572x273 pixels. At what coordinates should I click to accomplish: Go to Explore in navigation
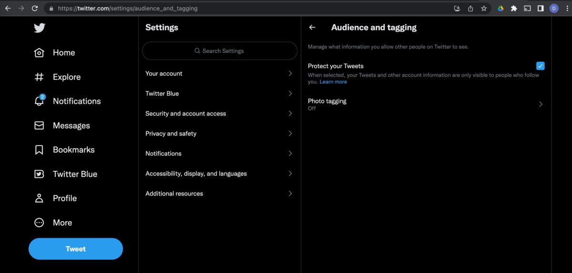pos(67,77)
